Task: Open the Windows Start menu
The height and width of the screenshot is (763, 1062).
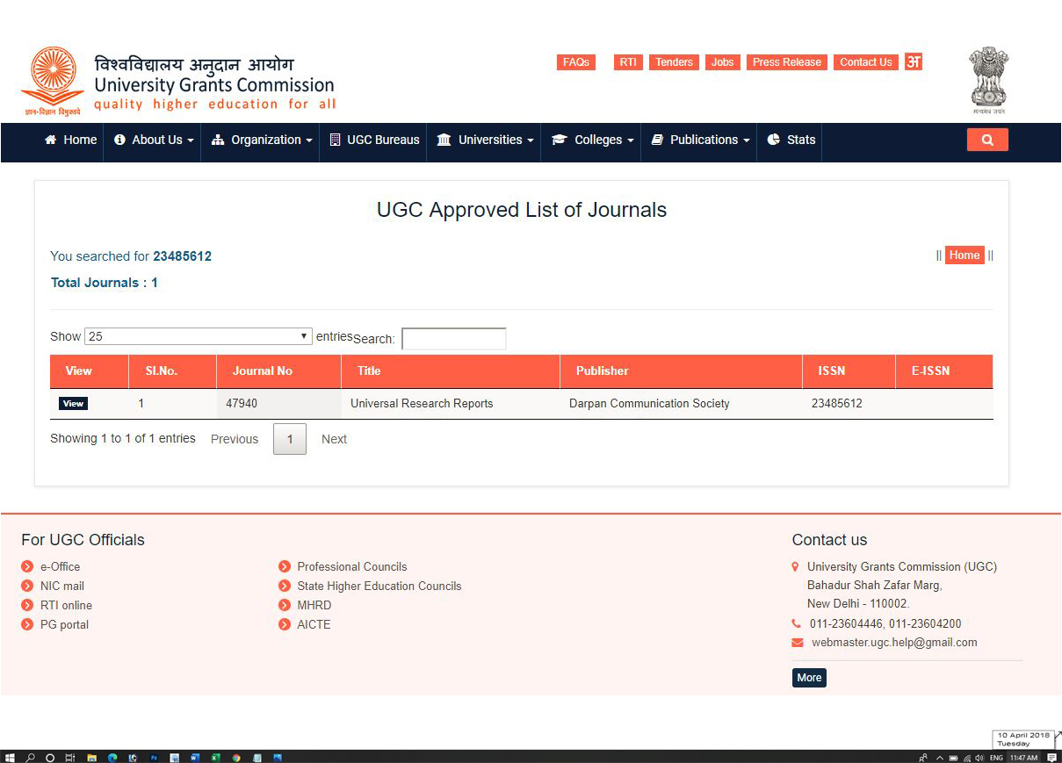Action: pos(10,757)
